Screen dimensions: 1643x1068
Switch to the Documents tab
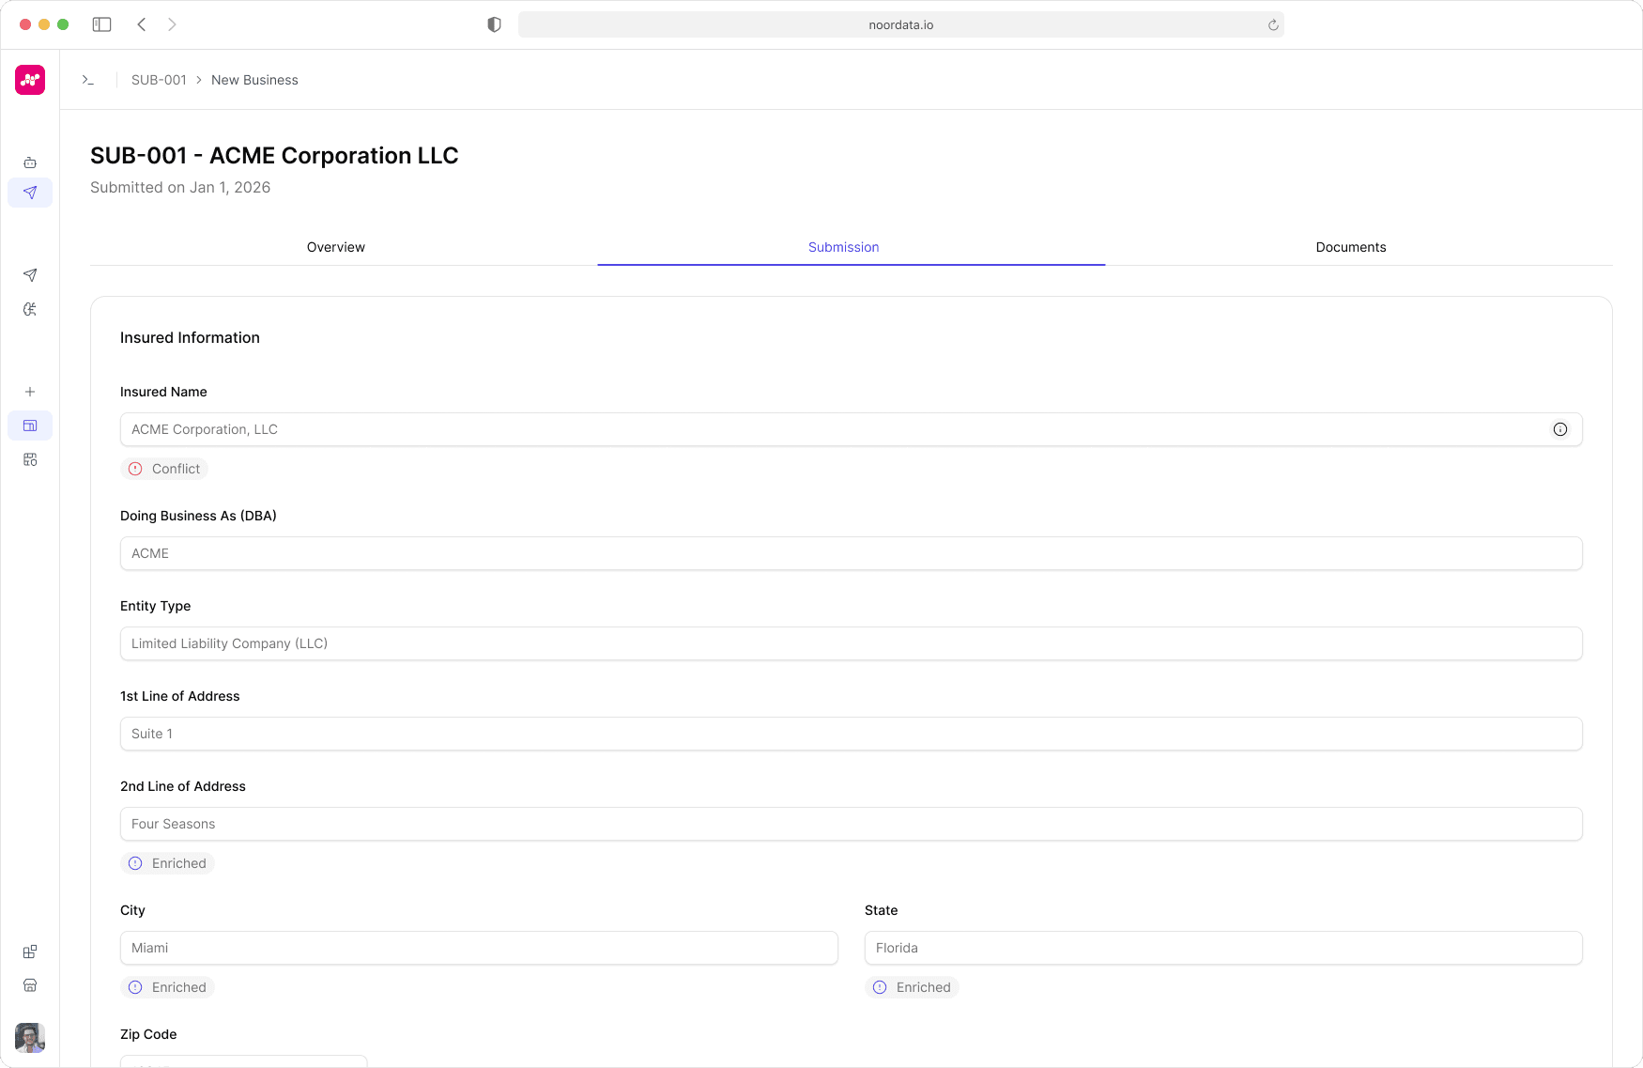click(x=1350, y=247)
